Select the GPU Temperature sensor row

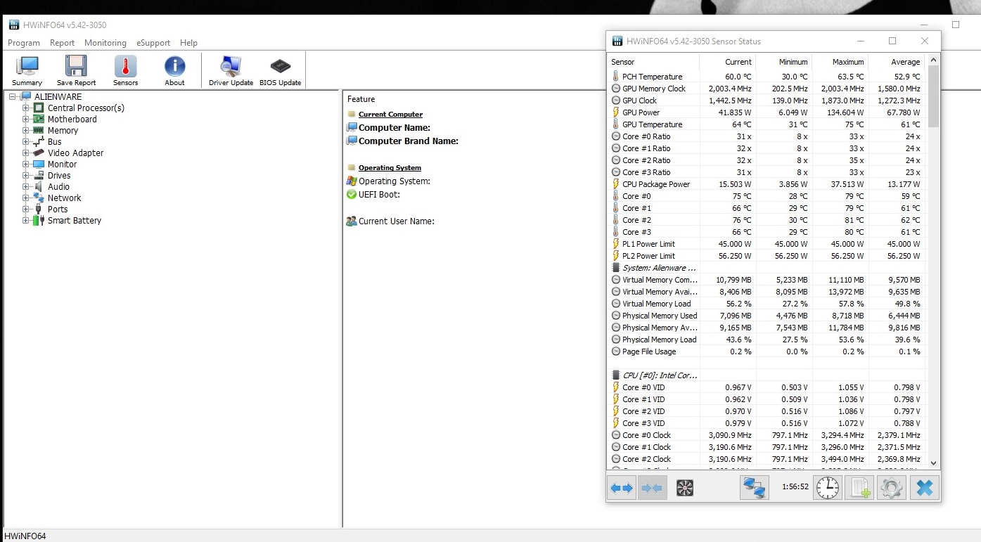click(x=767, y=124)
